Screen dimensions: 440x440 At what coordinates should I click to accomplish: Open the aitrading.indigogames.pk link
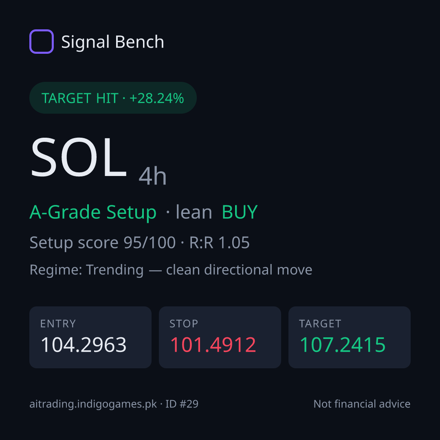[93, 405]
